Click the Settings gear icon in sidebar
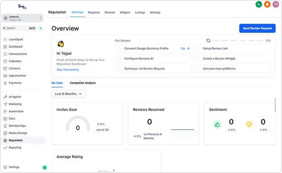Screen dimensions: 282x173 (5, 167)
